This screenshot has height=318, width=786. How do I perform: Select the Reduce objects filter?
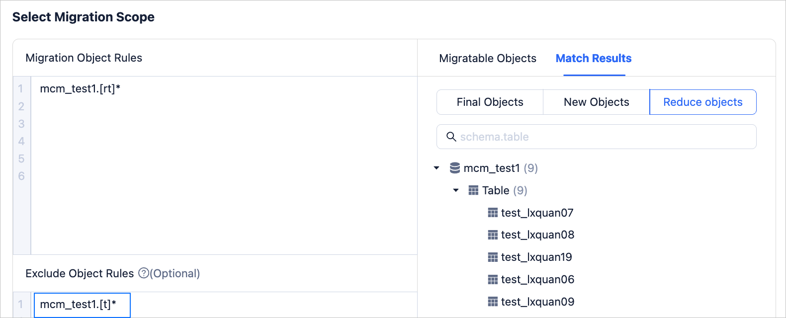tap(702, 102)
